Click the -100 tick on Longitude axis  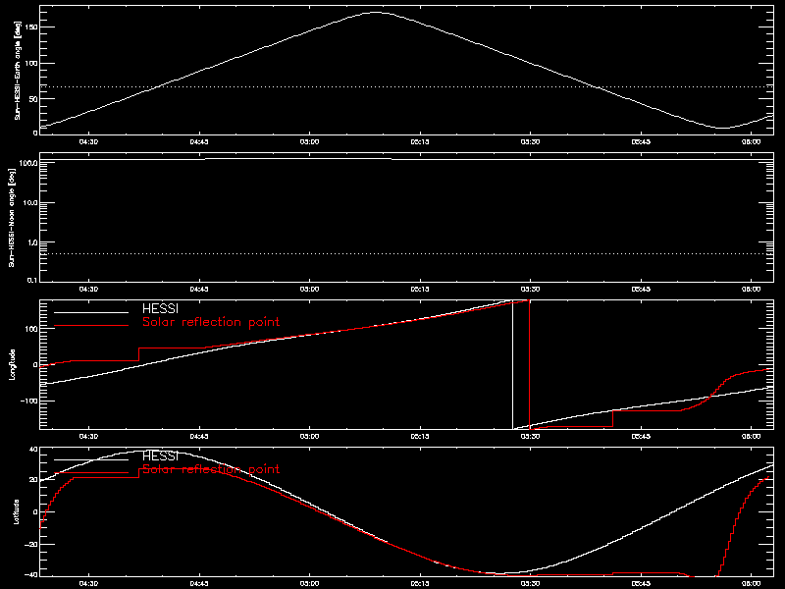(29, 401)
